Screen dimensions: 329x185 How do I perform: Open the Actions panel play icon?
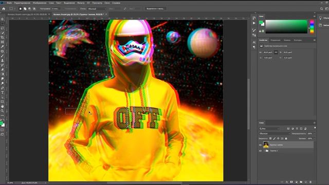pyautogui.click(x=254, y=23)
